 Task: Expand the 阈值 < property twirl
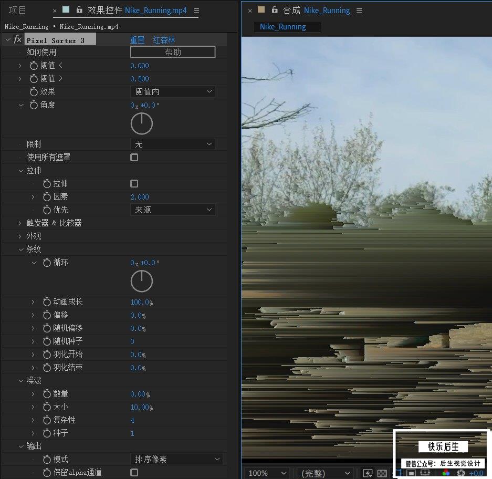click(x=20, y=66)
